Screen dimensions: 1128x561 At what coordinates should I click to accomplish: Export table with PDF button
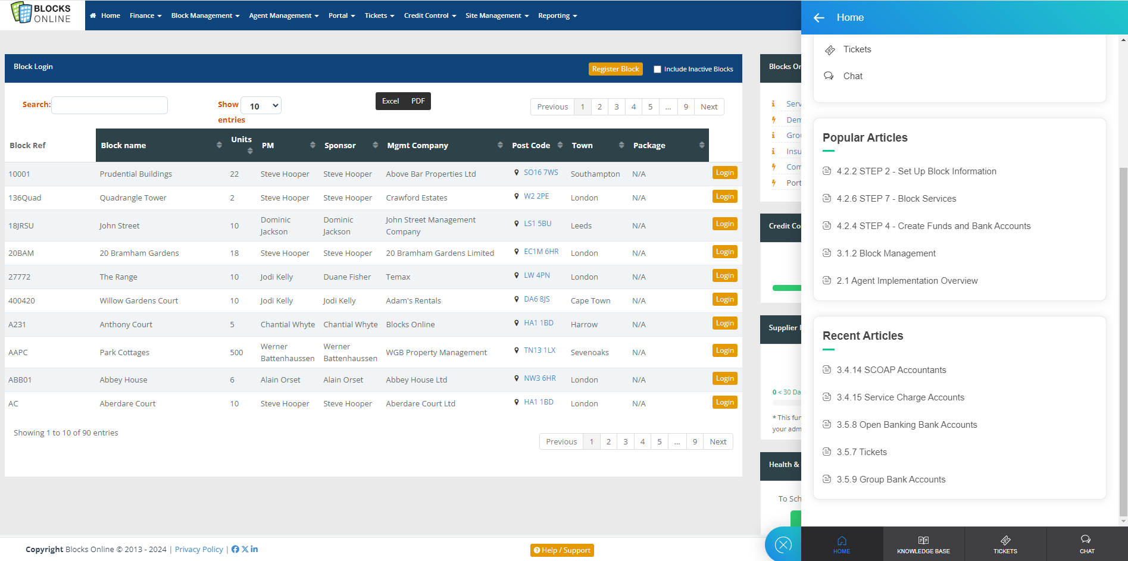(418, 101)
